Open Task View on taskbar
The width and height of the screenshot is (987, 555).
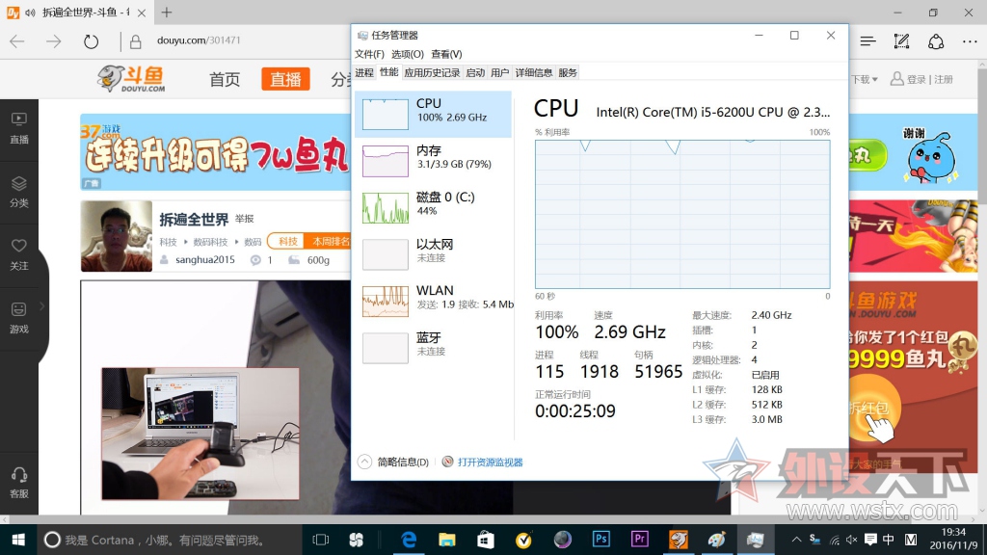pyautogui.click(x=321, y=540)
